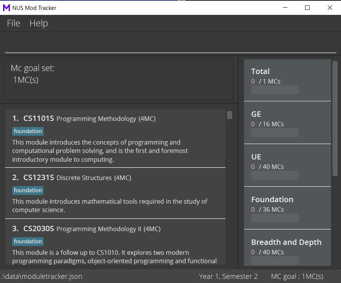Click 'MC goal : 1MC(s)' in status bar
Viewport: 341px width, 283px height.
pyautogui.click(x=297, y=277)
